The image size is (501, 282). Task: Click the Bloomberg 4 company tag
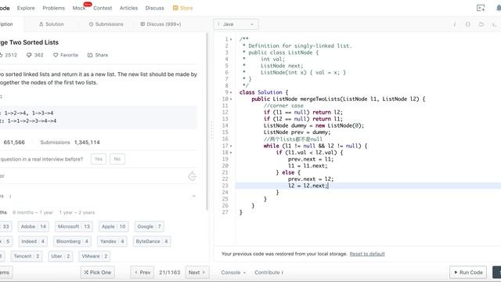tap(72, 241)
